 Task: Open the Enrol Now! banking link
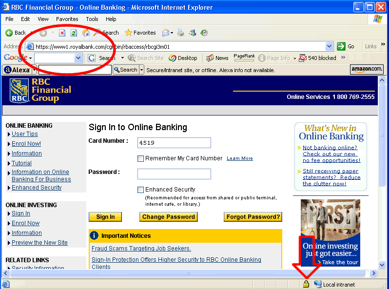[x=26, y=144]
